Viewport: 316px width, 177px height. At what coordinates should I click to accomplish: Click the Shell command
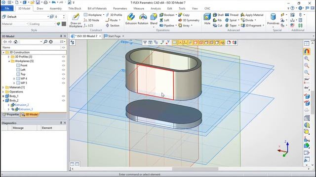click(x=218, y=15)
